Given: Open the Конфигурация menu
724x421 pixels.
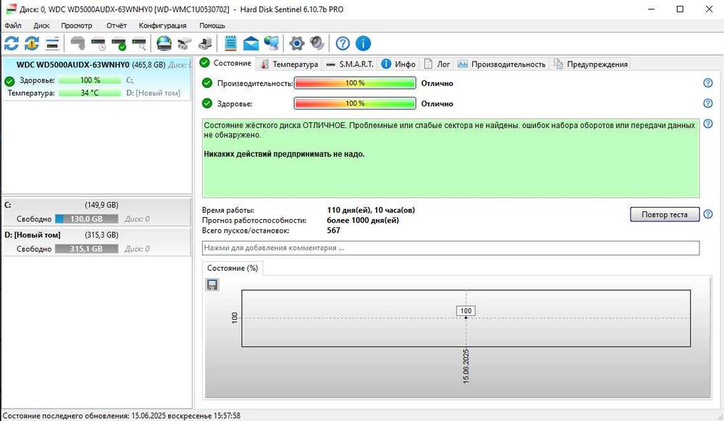Looking at the screenshot, I should click(x=162, y=25).
